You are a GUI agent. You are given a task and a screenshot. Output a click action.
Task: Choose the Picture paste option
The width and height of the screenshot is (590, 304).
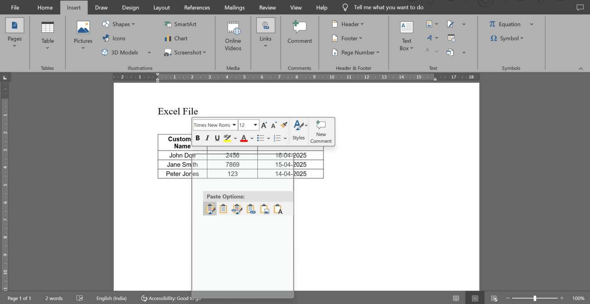pyautogui.click(x=265, y=209)
